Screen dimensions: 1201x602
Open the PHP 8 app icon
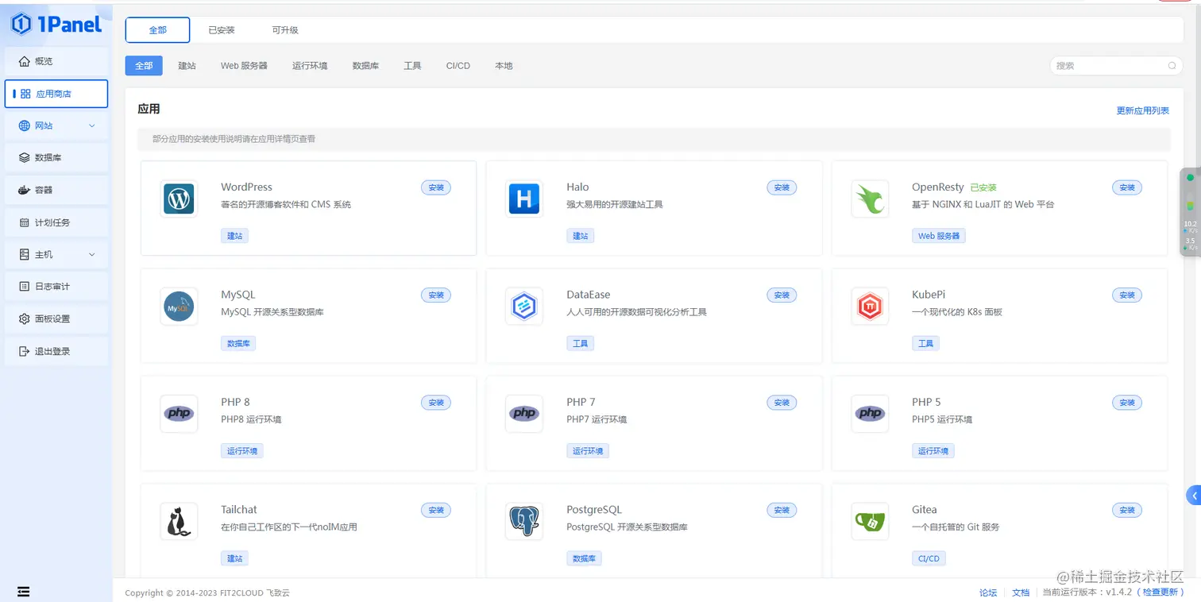(179, 414)
